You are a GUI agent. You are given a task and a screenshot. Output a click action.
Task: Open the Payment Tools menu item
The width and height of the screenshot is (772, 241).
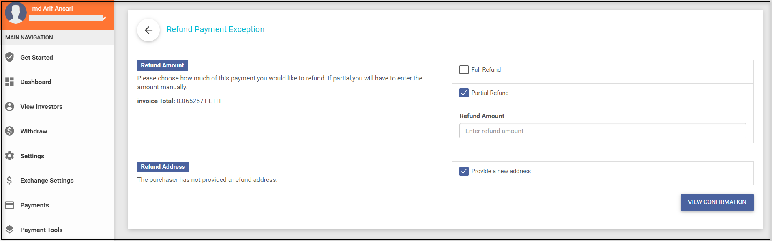[x=41, y=230]
